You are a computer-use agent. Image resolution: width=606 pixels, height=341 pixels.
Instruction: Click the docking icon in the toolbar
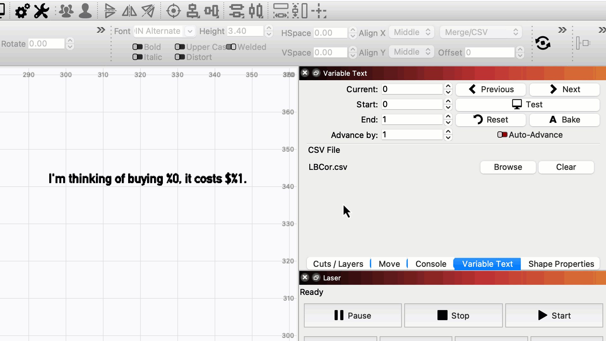[583, 43]
